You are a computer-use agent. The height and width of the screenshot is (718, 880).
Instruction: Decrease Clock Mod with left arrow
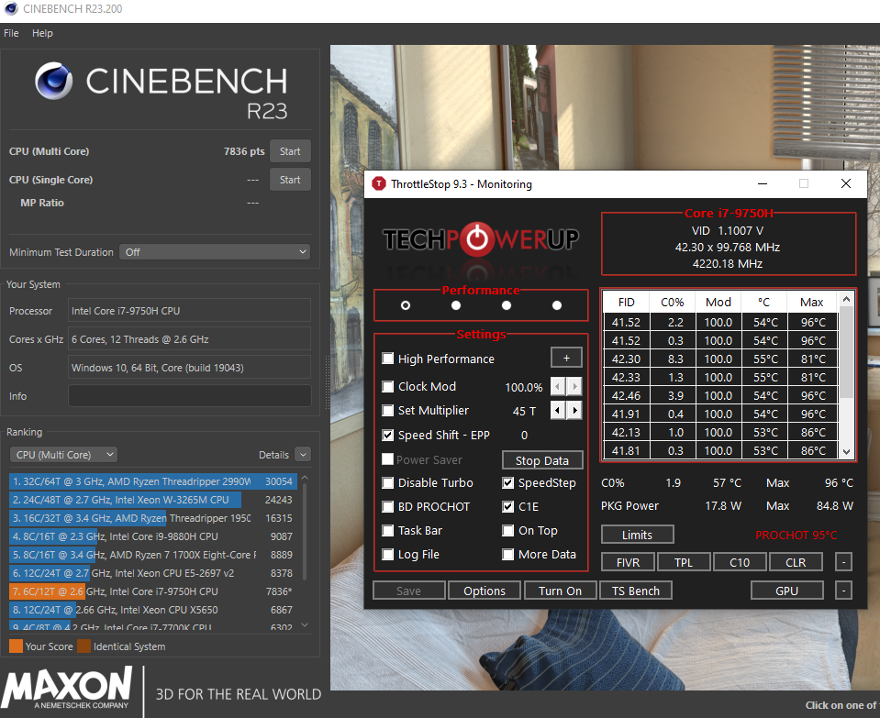click(558, 386)
